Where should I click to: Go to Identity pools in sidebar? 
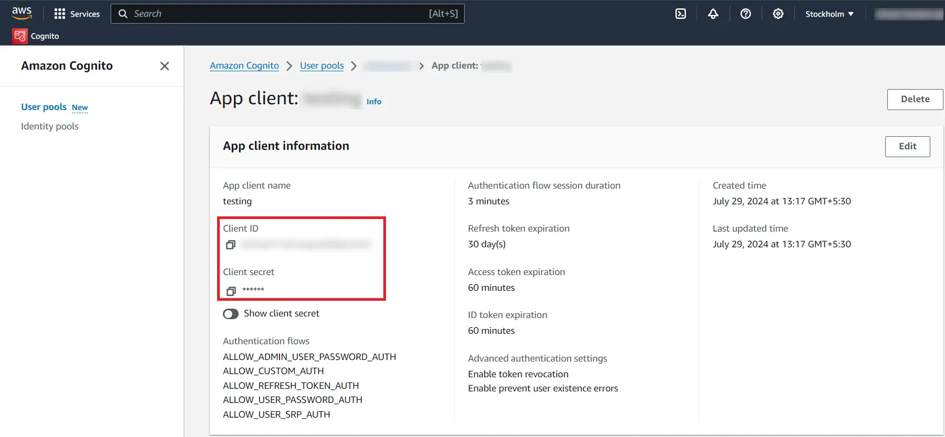point(50,126)
